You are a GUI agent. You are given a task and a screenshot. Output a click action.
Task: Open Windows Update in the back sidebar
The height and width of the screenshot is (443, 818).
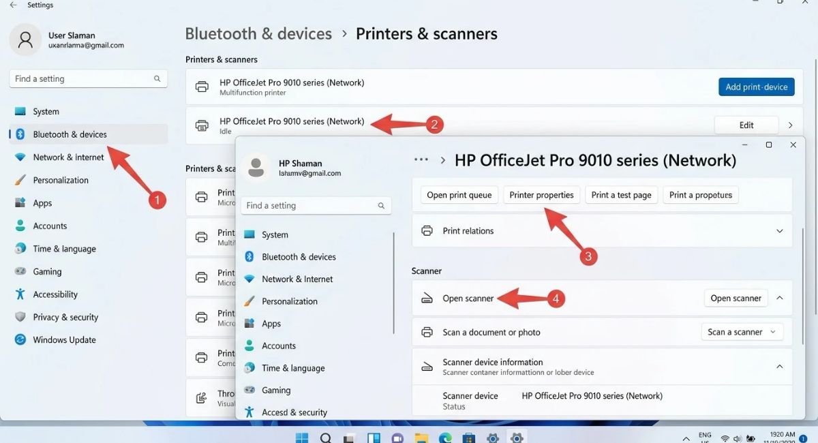coord(64,340)
